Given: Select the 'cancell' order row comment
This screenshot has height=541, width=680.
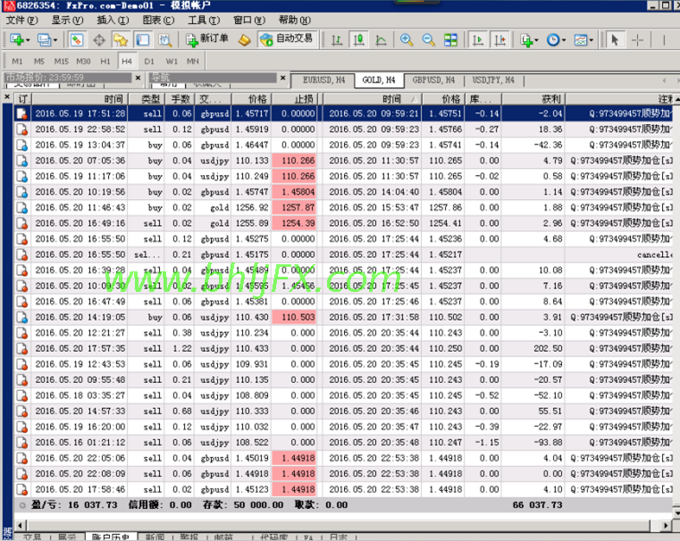Looking at the screenshot, I should click(x=654, y=254).
